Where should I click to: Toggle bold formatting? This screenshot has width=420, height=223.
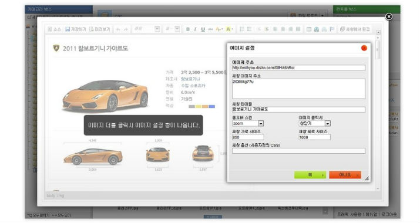pos(188,29)
